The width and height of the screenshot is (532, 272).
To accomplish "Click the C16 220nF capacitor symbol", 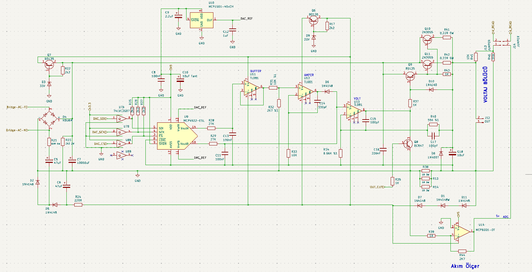I will [383, 150].
